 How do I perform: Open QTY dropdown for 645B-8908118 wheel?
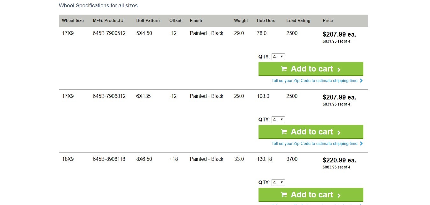click(278, 183)
